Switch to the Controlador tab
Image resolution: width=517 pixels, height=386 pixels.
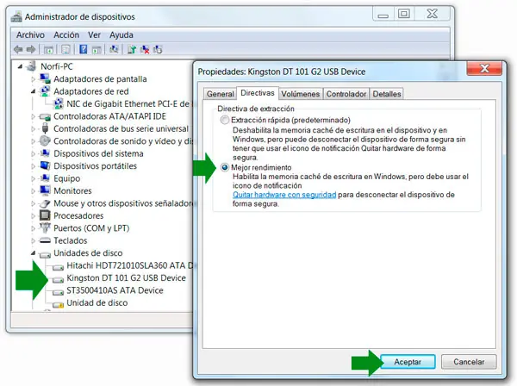click(x=346, y=94)
